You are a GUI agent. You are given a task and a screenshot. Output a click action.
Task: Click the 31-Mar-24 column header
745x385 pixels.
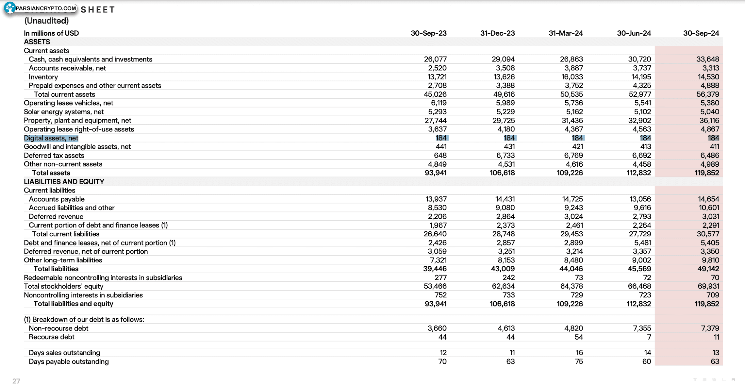click(x=566, y=33)
